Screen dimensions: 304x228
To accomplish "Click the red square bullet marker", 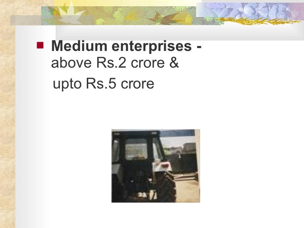I will click(x=40, y=46).
